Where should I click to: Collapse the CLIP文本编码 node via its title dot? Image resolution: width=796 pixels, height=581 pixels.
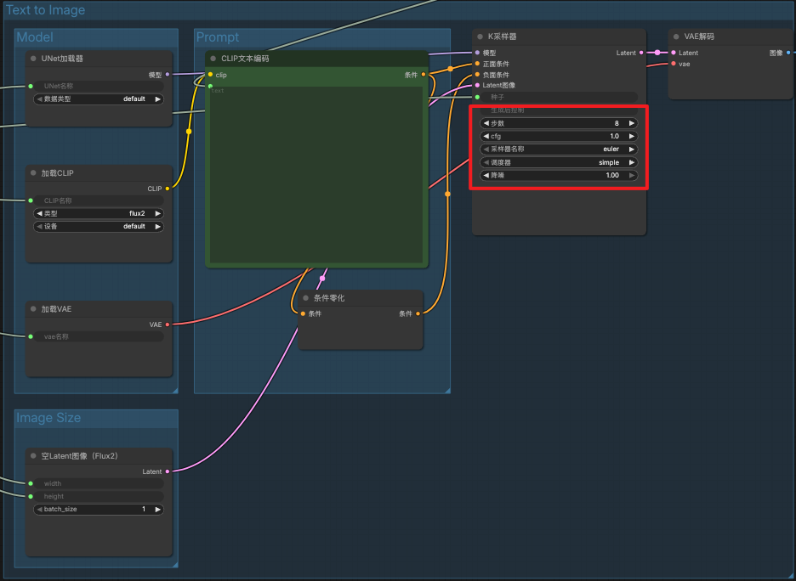pos(213,59)
